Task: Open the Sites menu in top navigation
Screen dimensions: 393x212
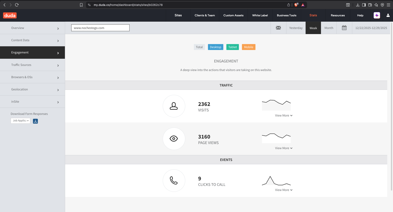Action: click(178, 15)
